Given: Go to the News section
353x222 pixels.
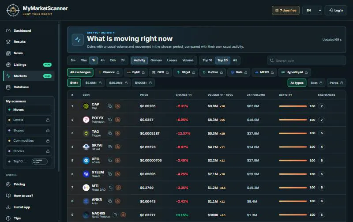Looking at the screenshot, I should 29,53.
